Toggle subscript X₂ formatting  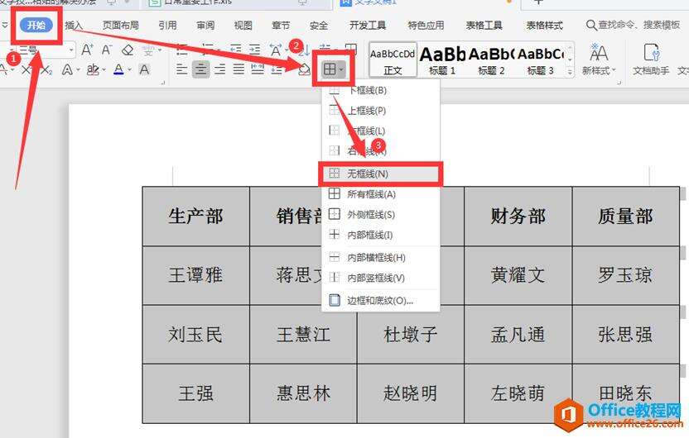click(x=46, y=69)
